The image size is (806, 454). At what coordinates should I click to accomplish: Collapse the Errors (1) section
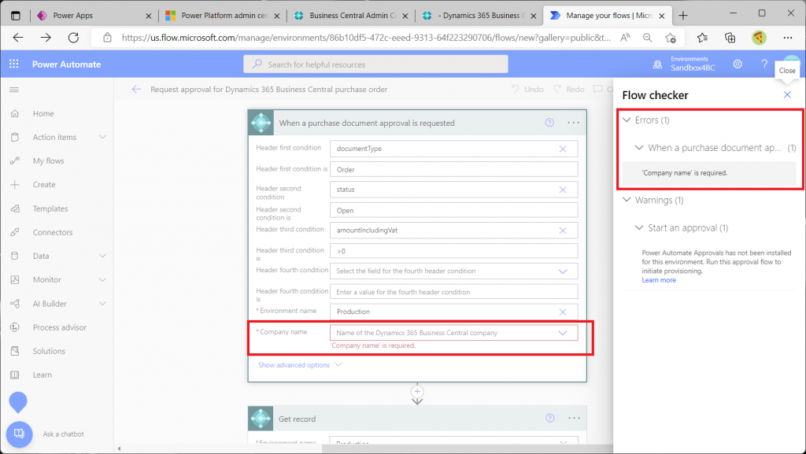(x=627, y=120)
